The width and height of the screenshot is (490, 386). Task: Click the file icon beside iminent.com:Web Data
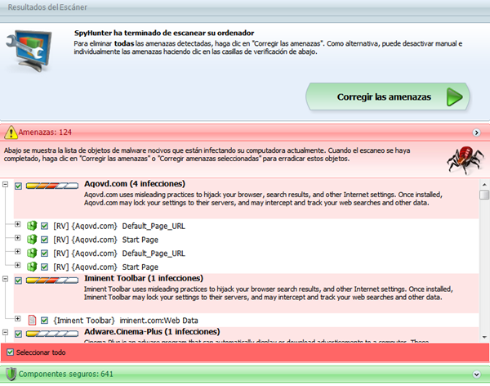click(x=32, y=320)
